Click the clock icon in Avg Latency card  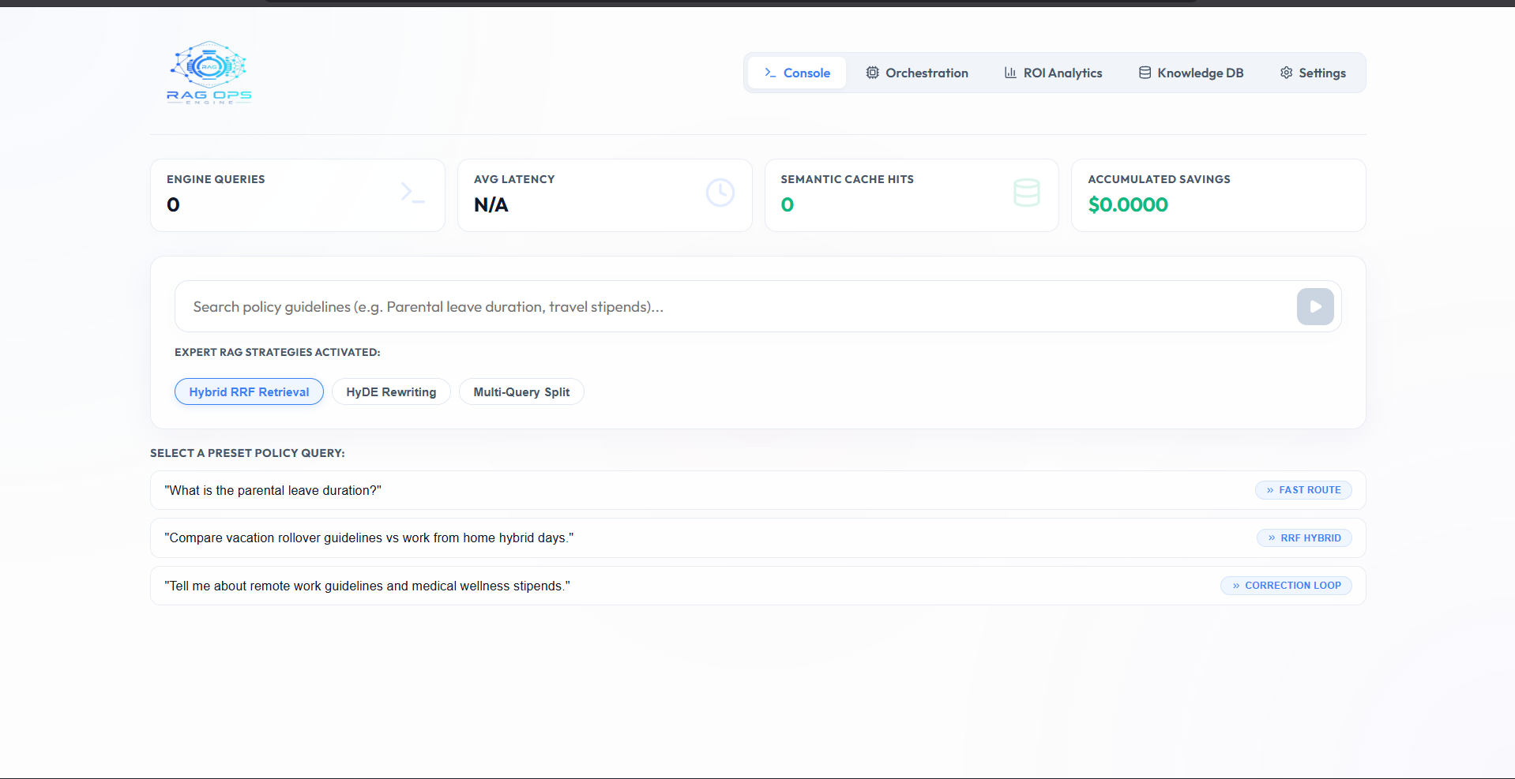click(720, 193)
